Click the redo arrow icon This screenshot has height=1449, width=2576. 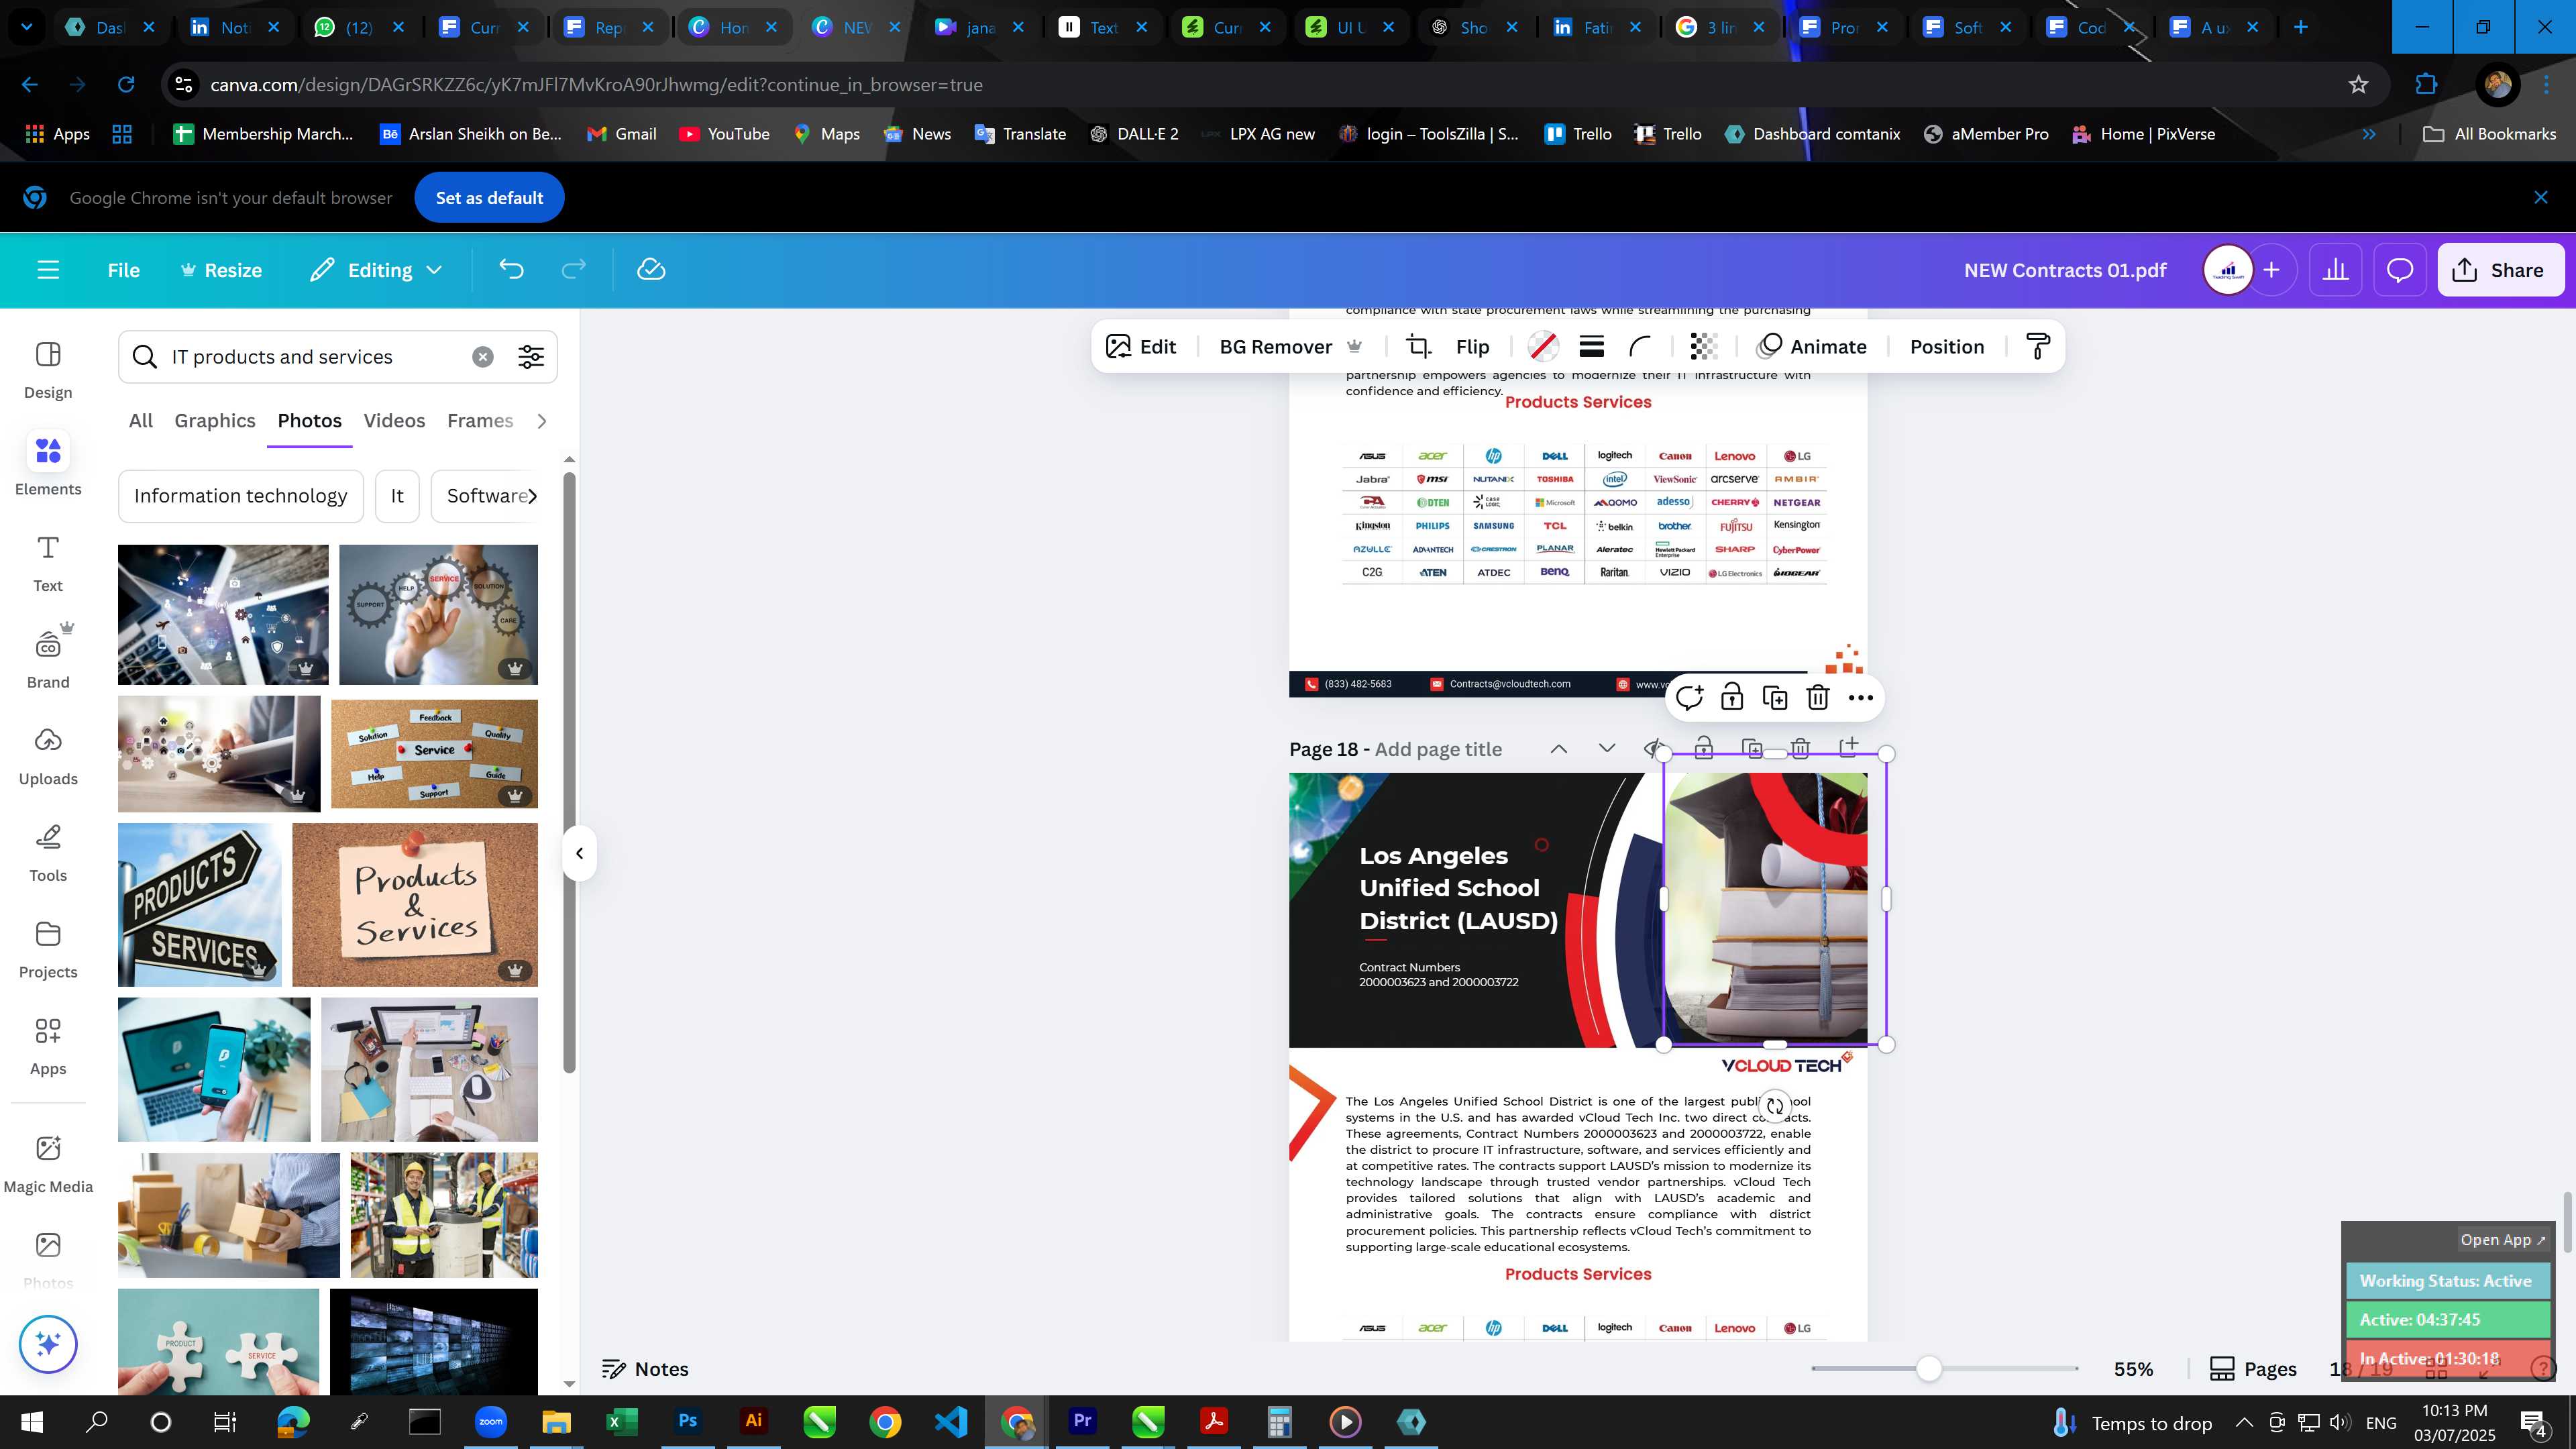(x=573, y=270)
